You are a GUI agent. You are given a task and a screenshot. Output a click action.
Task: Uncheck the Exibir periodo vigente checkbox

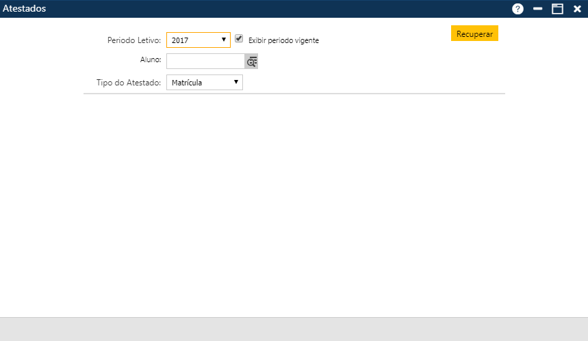click(239, 39)
